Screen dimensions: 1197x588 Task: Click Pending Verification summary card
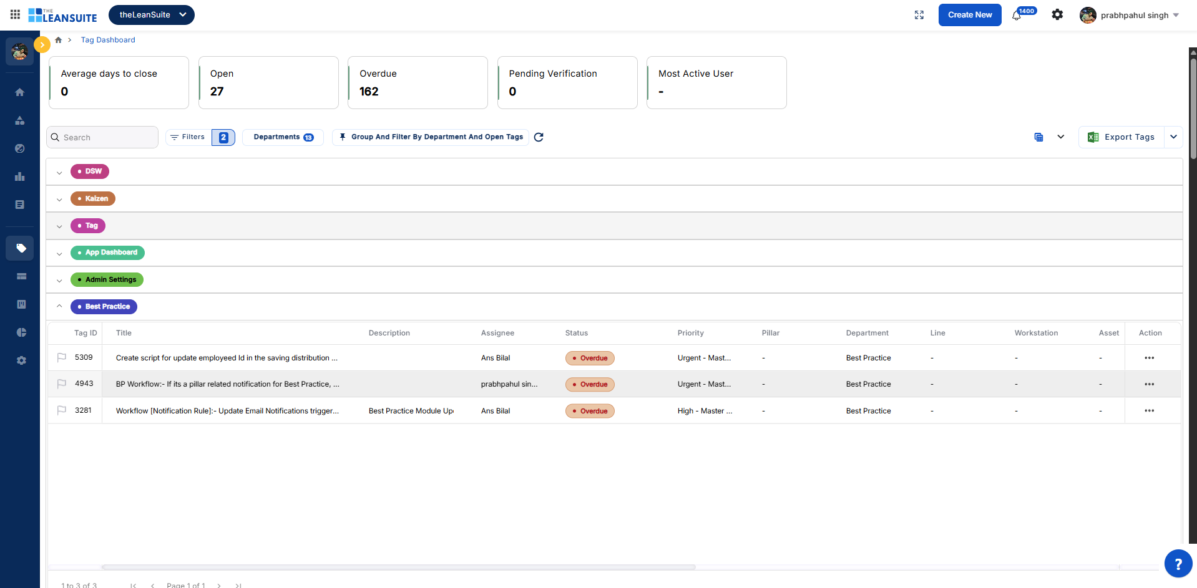(567, 83)
